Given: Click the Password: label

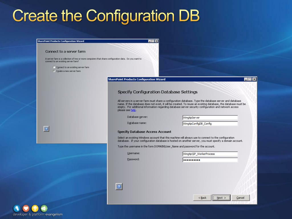Looking at the screenshot, I should pyautogui.click(x=133, y=159).
